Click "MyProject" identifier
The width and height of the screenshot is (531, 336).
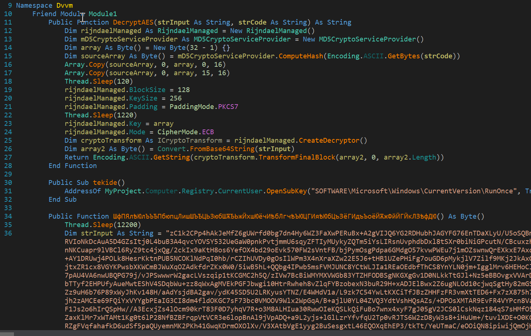[123, 191]
